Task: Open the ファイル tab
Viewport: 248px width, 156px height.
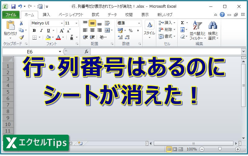Action: tap(11, 15)
